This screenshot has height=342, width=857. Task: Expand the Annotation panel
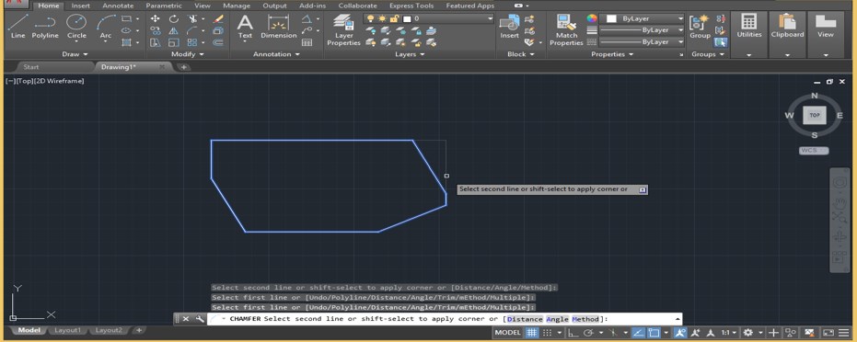276,54
